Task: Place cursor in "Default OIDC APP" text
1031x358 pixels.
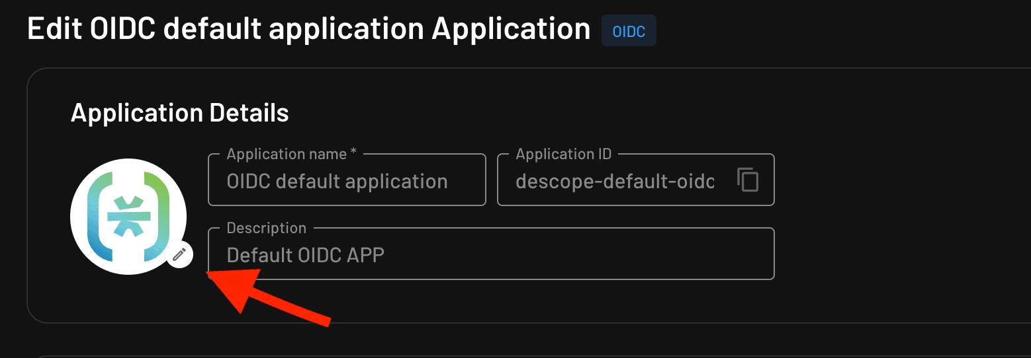Action: coord(305,255)
